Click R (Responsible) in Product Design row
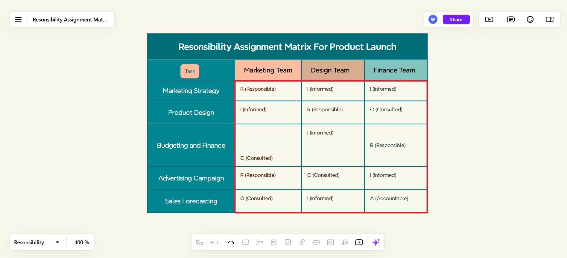The width and height of the screenshot is (567, 258). pos(325,109)
